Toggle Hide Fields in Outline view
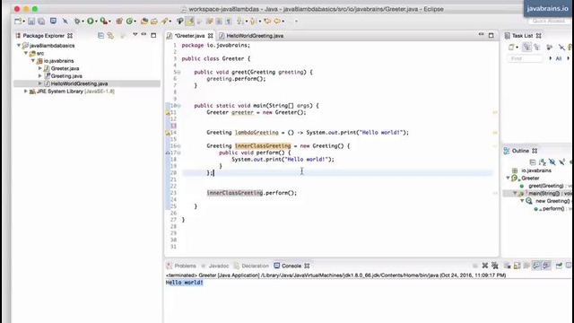The height and width of the screenshot is (323, 574). point(552,161)
